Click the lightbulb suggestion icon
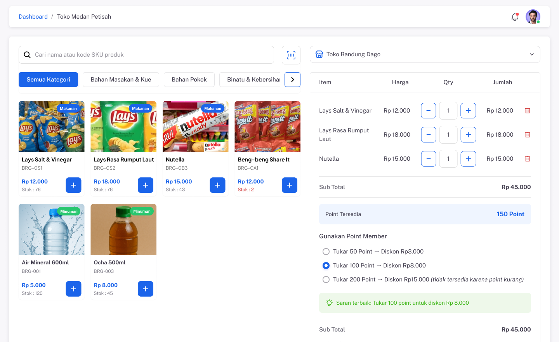The height and width of the screenshot is (342, 559). point(329,303)
